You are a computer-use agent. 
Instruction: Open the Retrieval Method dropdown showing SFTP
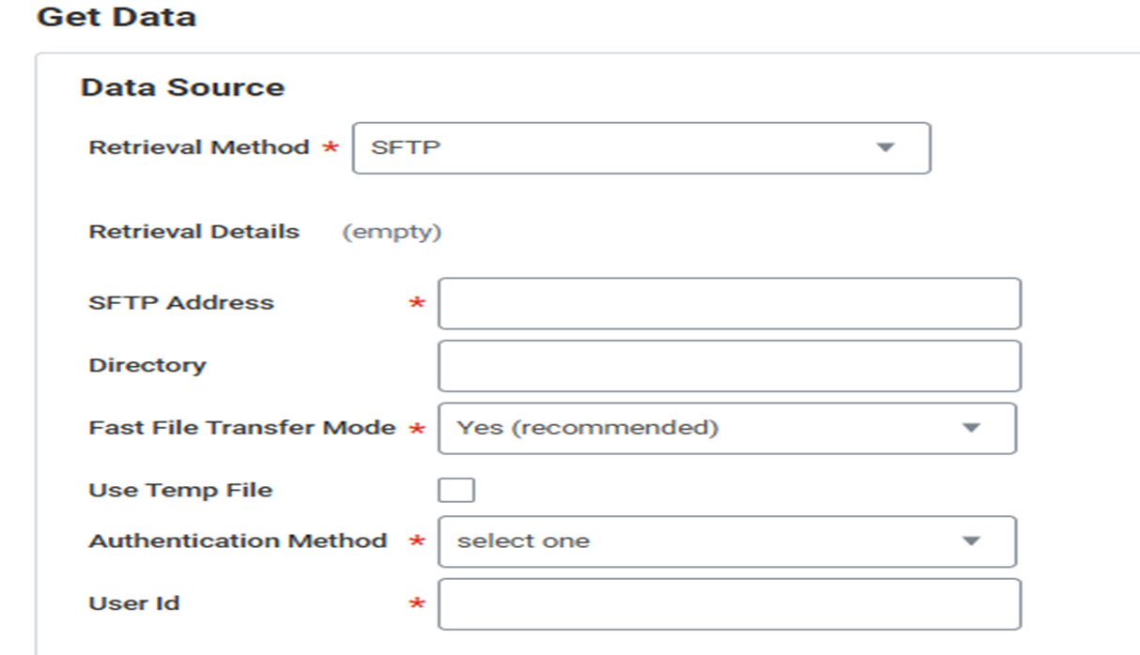pyautogui.click(x=640, y=148)
